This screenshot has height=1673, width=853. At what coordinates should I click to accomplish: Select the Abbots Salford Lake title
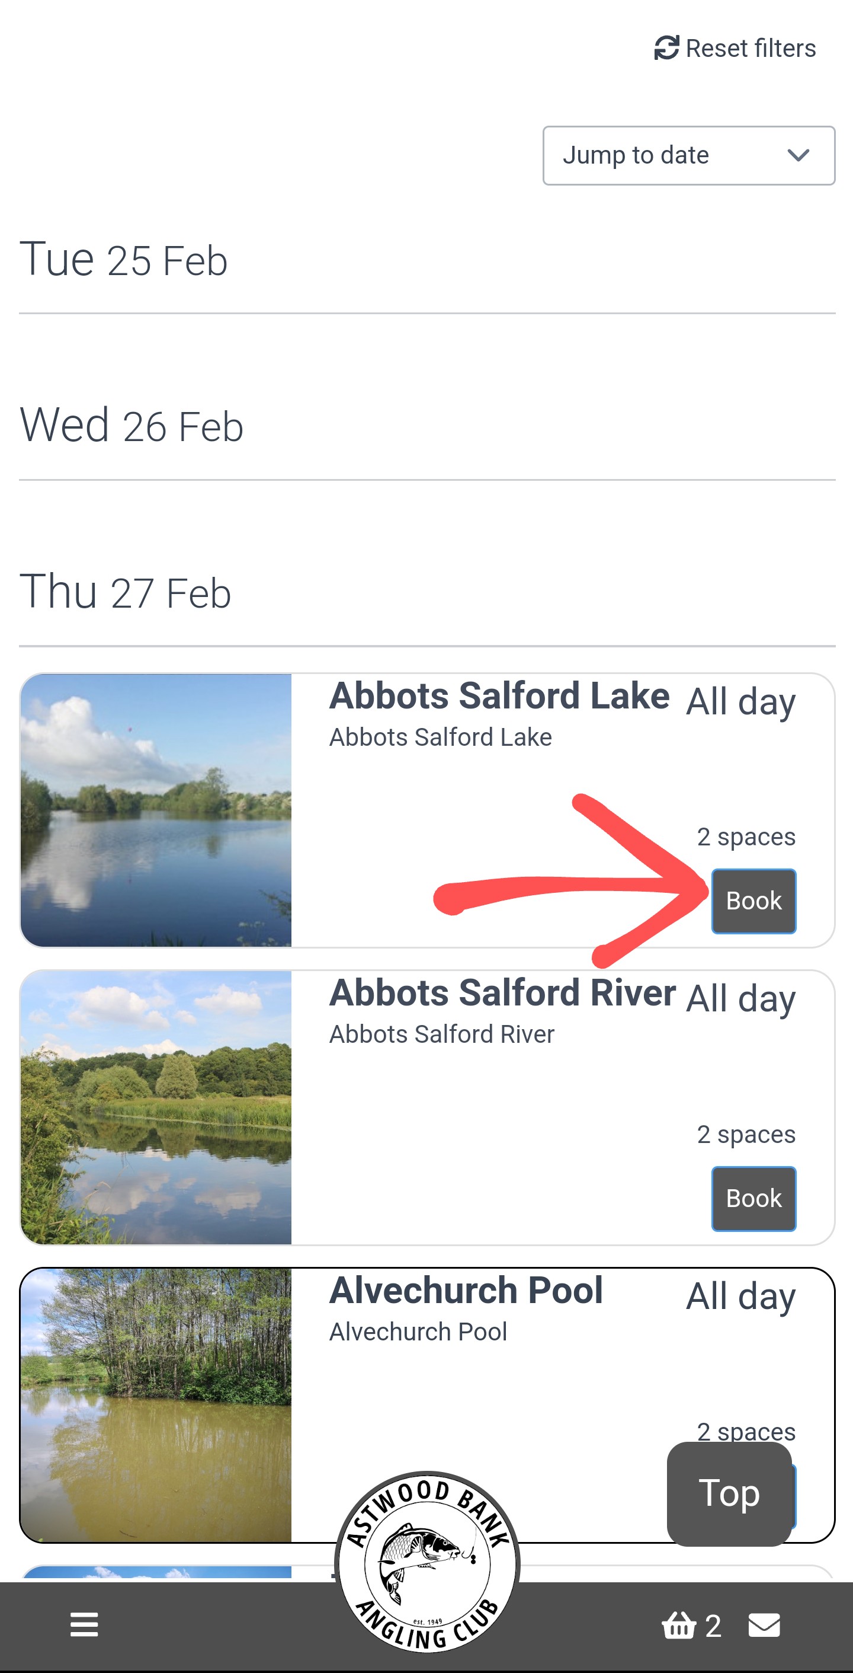click(499, 695)
